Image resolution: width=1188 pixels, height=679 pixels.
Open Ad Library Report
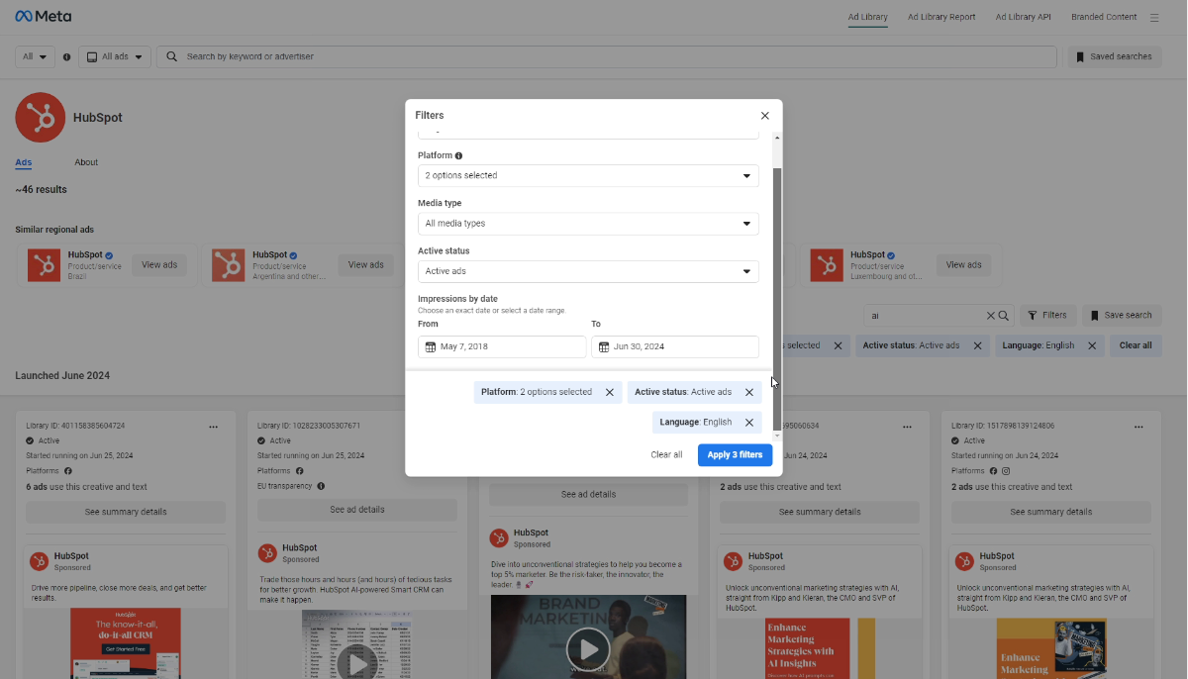(x=941, y=17)
